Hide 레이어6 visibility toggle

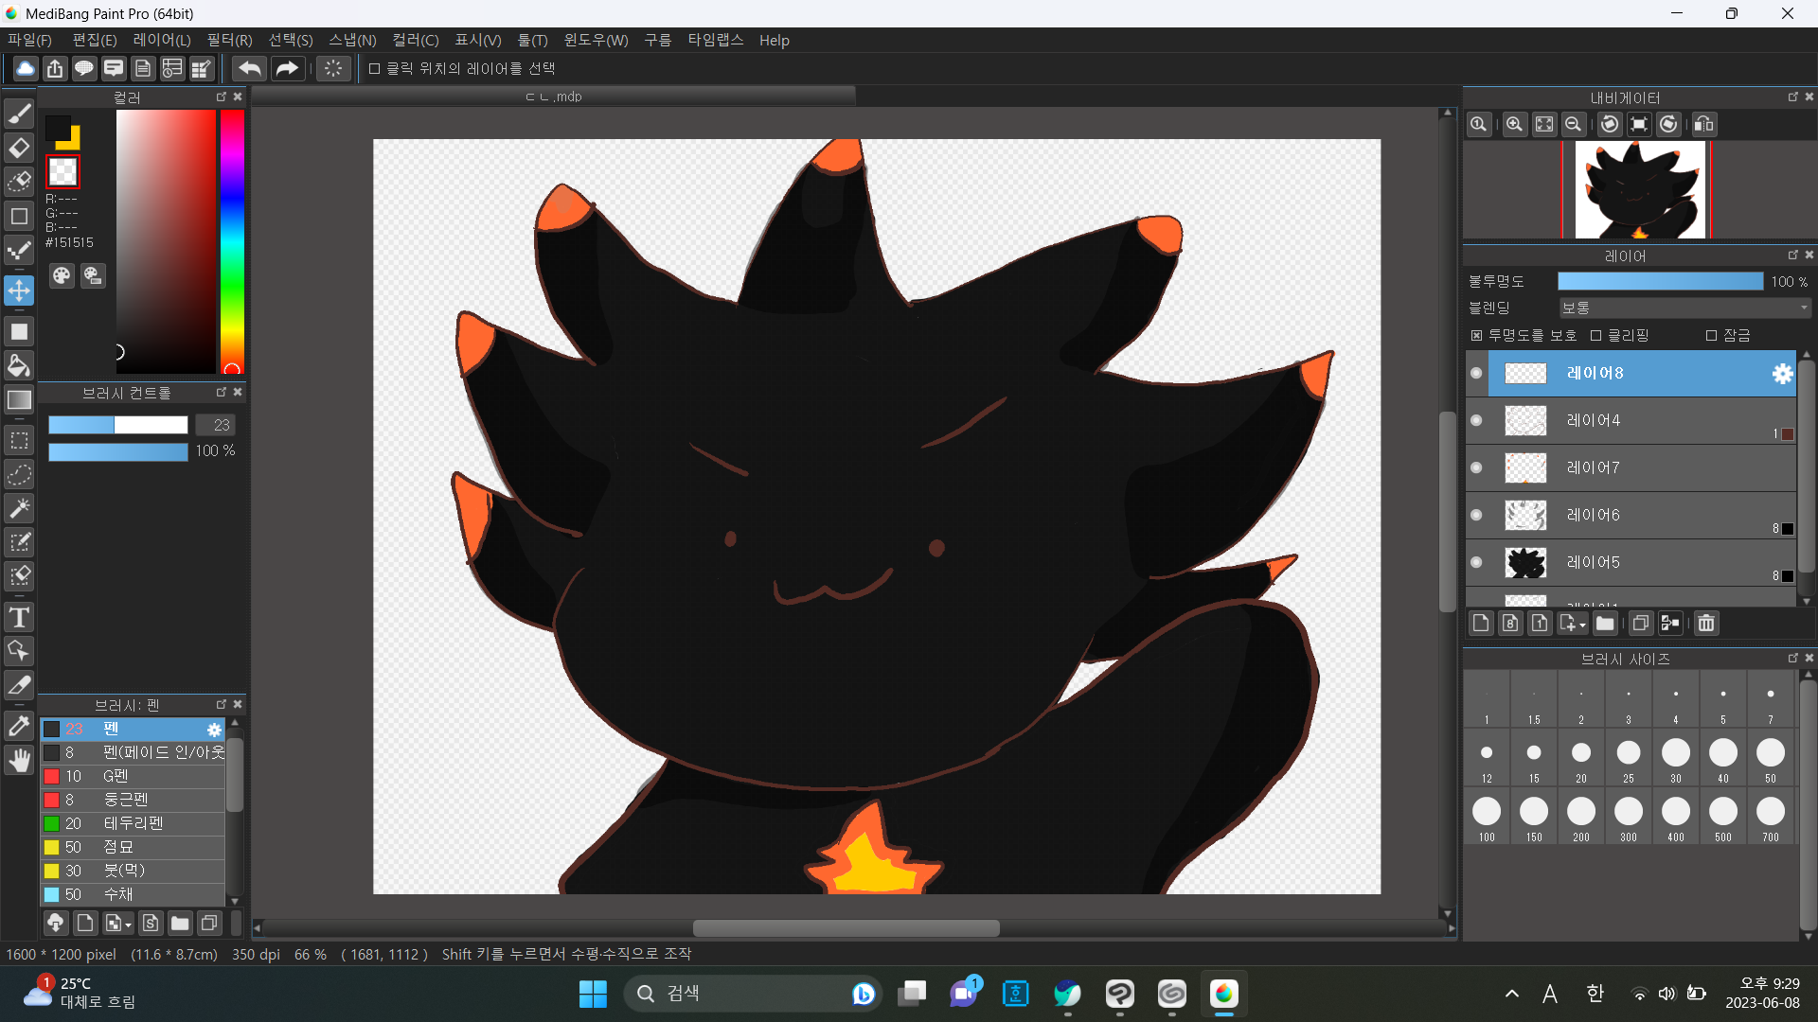[1476, 515]
